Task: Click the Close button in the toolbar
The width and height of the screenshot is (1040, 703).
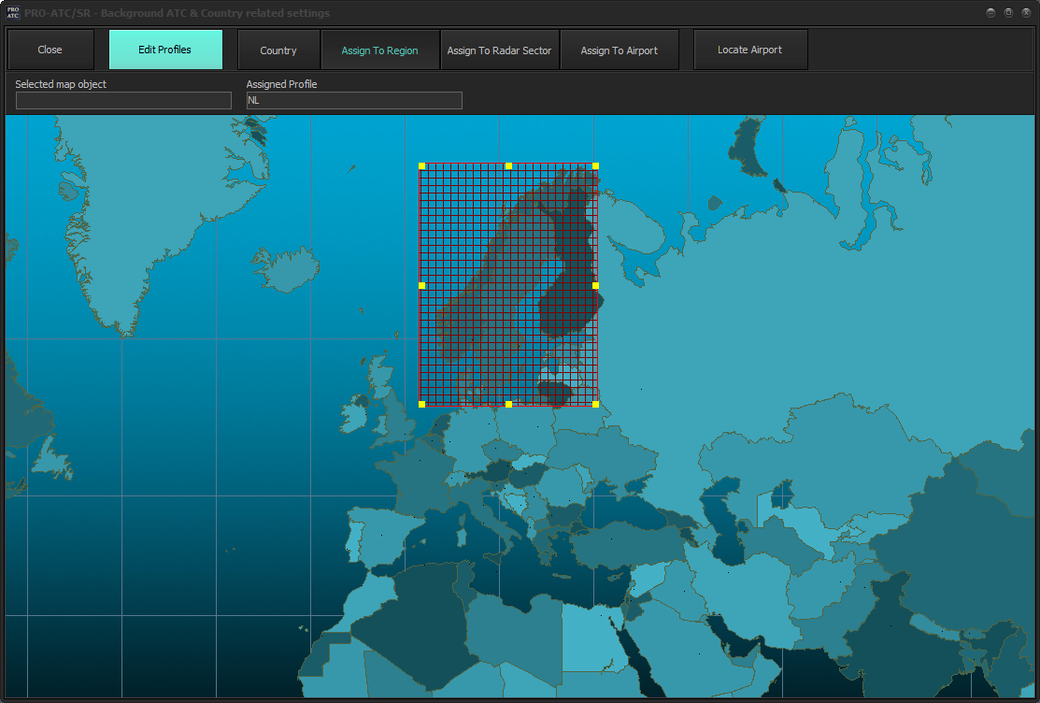Action: (50, 50)
